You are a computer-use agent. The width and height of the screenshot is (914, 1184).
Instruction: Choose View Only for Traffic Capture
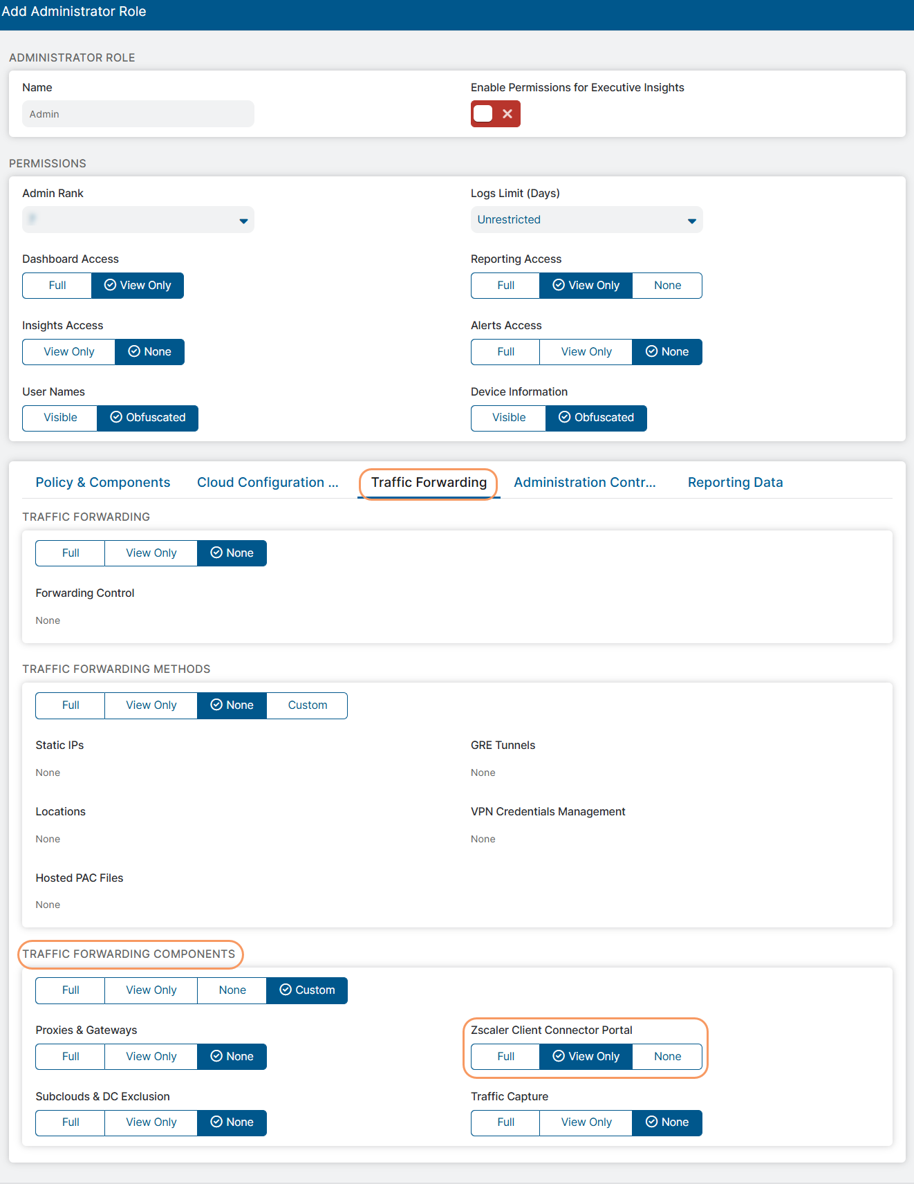(x=586, y=1122)
